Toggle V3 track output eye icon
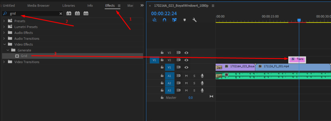Image resolution: width=331 pixels, height=121 pixels. point(186,53)
